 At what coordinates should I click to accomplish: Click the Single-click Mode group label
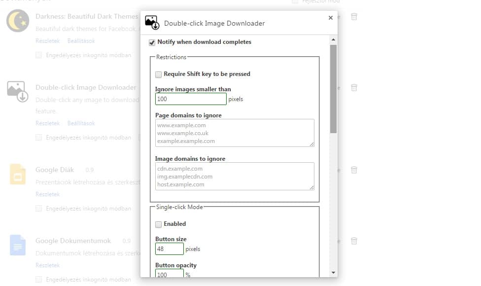[179, 207]
